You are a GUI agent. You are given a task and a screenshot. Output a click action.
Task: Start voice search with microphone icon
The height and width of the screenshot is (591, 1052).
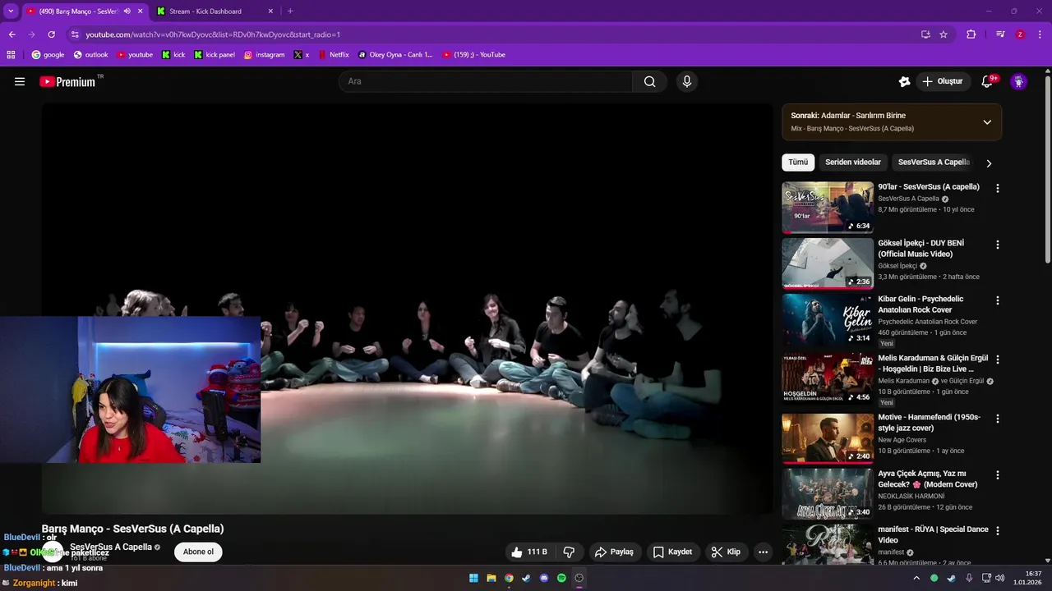point(687,81)
